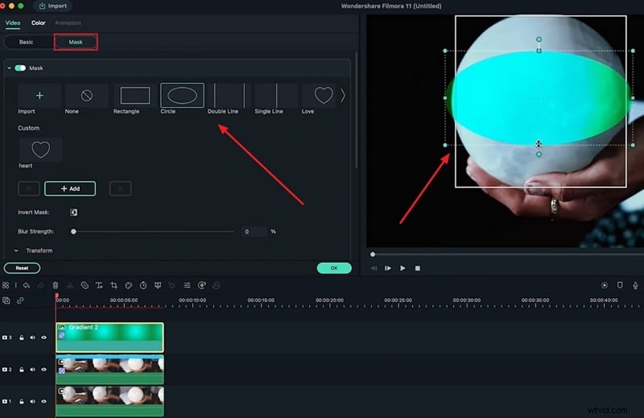Collapse the Mask section chevron
The height and width of the screenshot is (418, 644).
(x=9, y=68)
